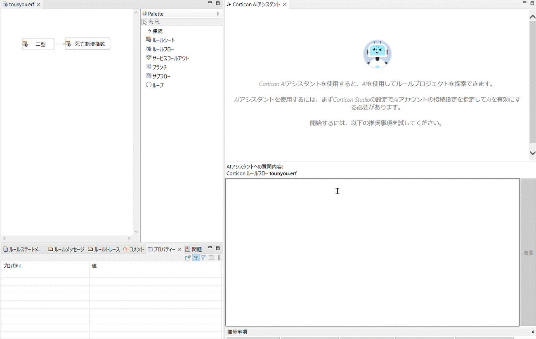Click the 送信 button
The height and width of the screenshot is (339, 536).
click(x=528, y=252)
